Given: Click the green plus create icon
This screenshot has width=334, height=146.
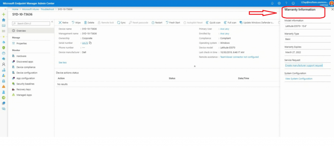Looking at the screenshot, I should point(3,14).
